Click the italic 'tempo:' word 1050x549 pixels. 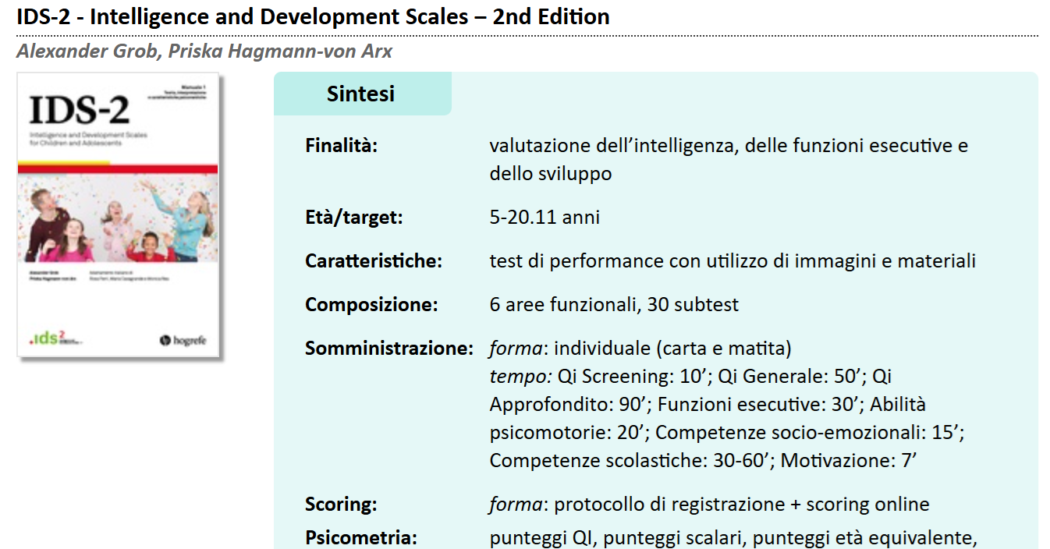click(521, 377)
